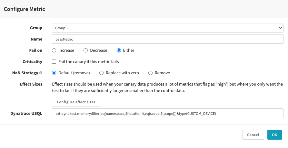Confirm with the OK button
288x148 pixels.
[x=274, y=135]
